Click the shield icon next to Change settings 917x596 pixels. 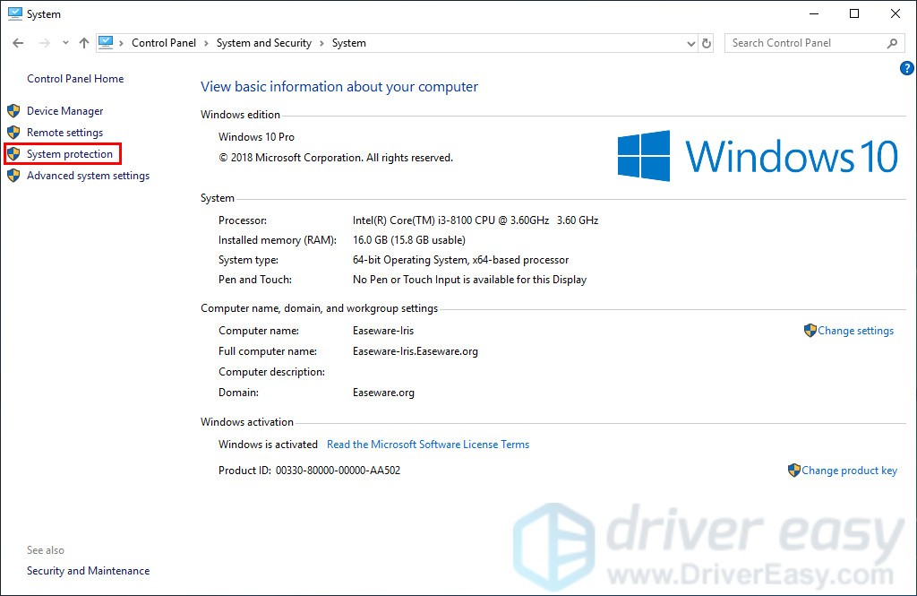click(x=810, y=331)
